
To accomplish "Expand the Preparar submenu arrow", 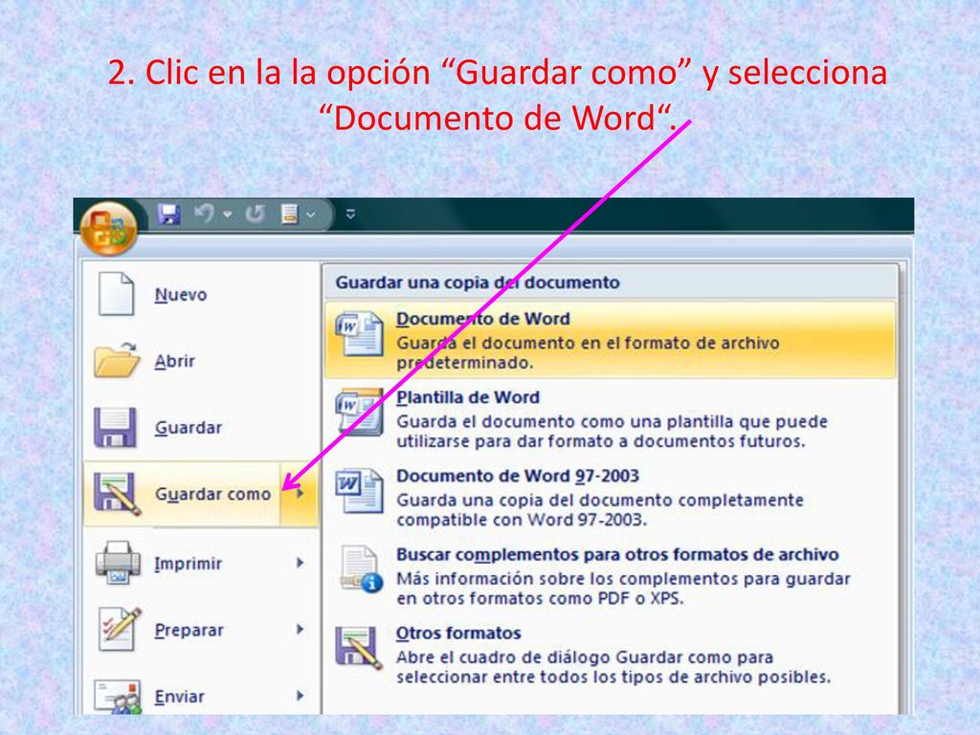I will [x=300, y=630].
